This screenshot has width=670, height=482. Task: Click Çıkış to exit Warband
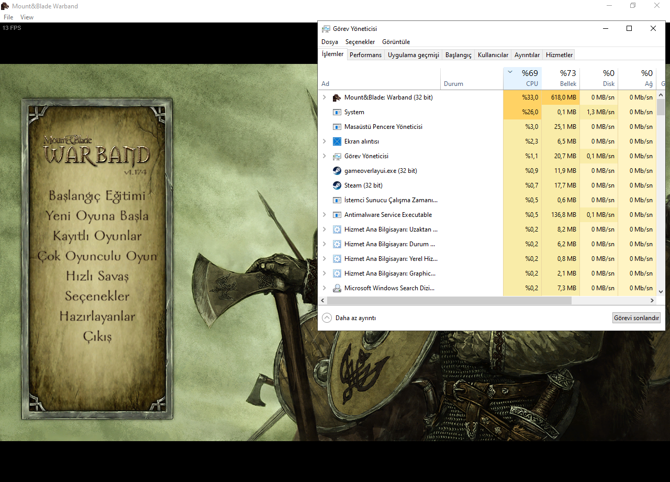[x=97, y=337]
